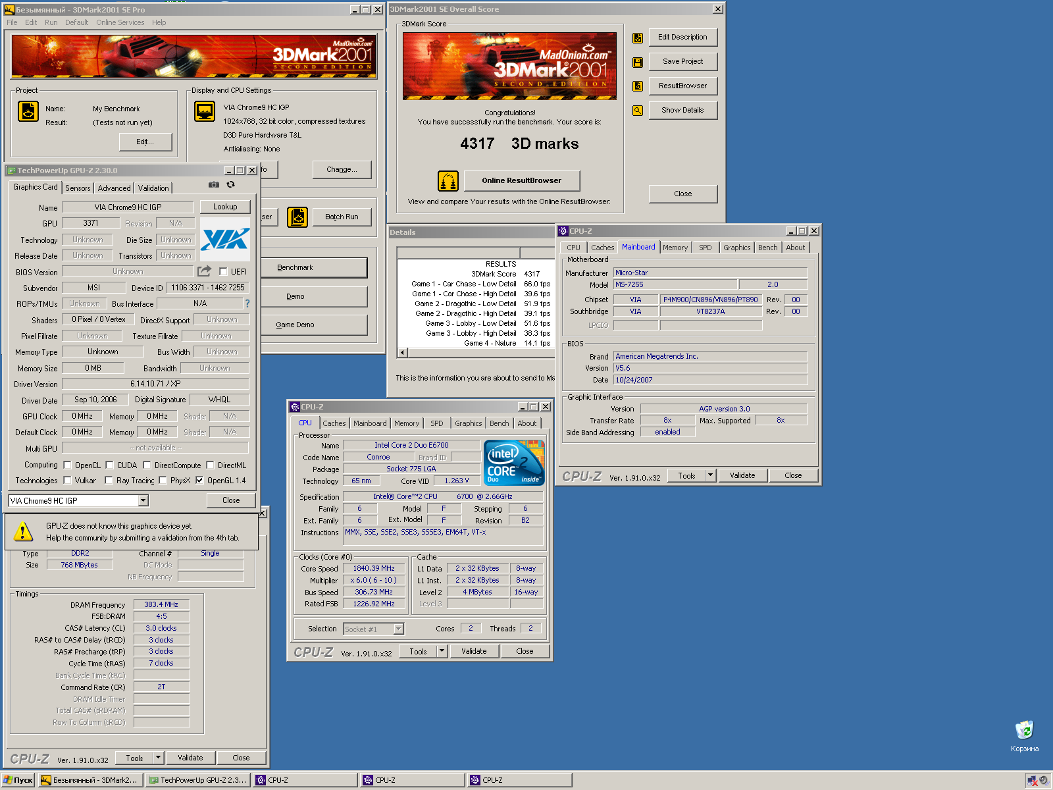Toggle the Ray Tracing checkbox
This screenshot has width=1053, height=790.
click(109, 480)
